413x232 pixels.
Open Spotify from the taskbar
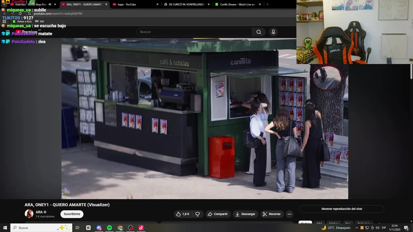tap(109, 228)
